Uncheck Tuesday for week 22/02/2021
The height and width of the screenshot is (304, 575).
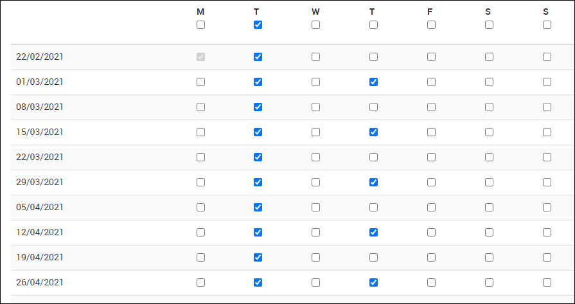click(x=258, y=57)
